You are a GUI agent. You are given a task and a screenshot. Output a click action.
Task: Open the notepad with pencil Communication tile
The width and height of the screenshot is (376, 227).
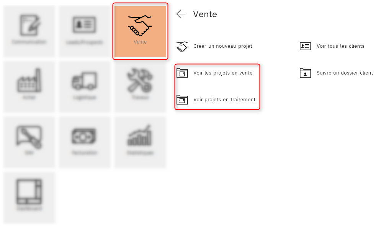[x=29, y=31]
